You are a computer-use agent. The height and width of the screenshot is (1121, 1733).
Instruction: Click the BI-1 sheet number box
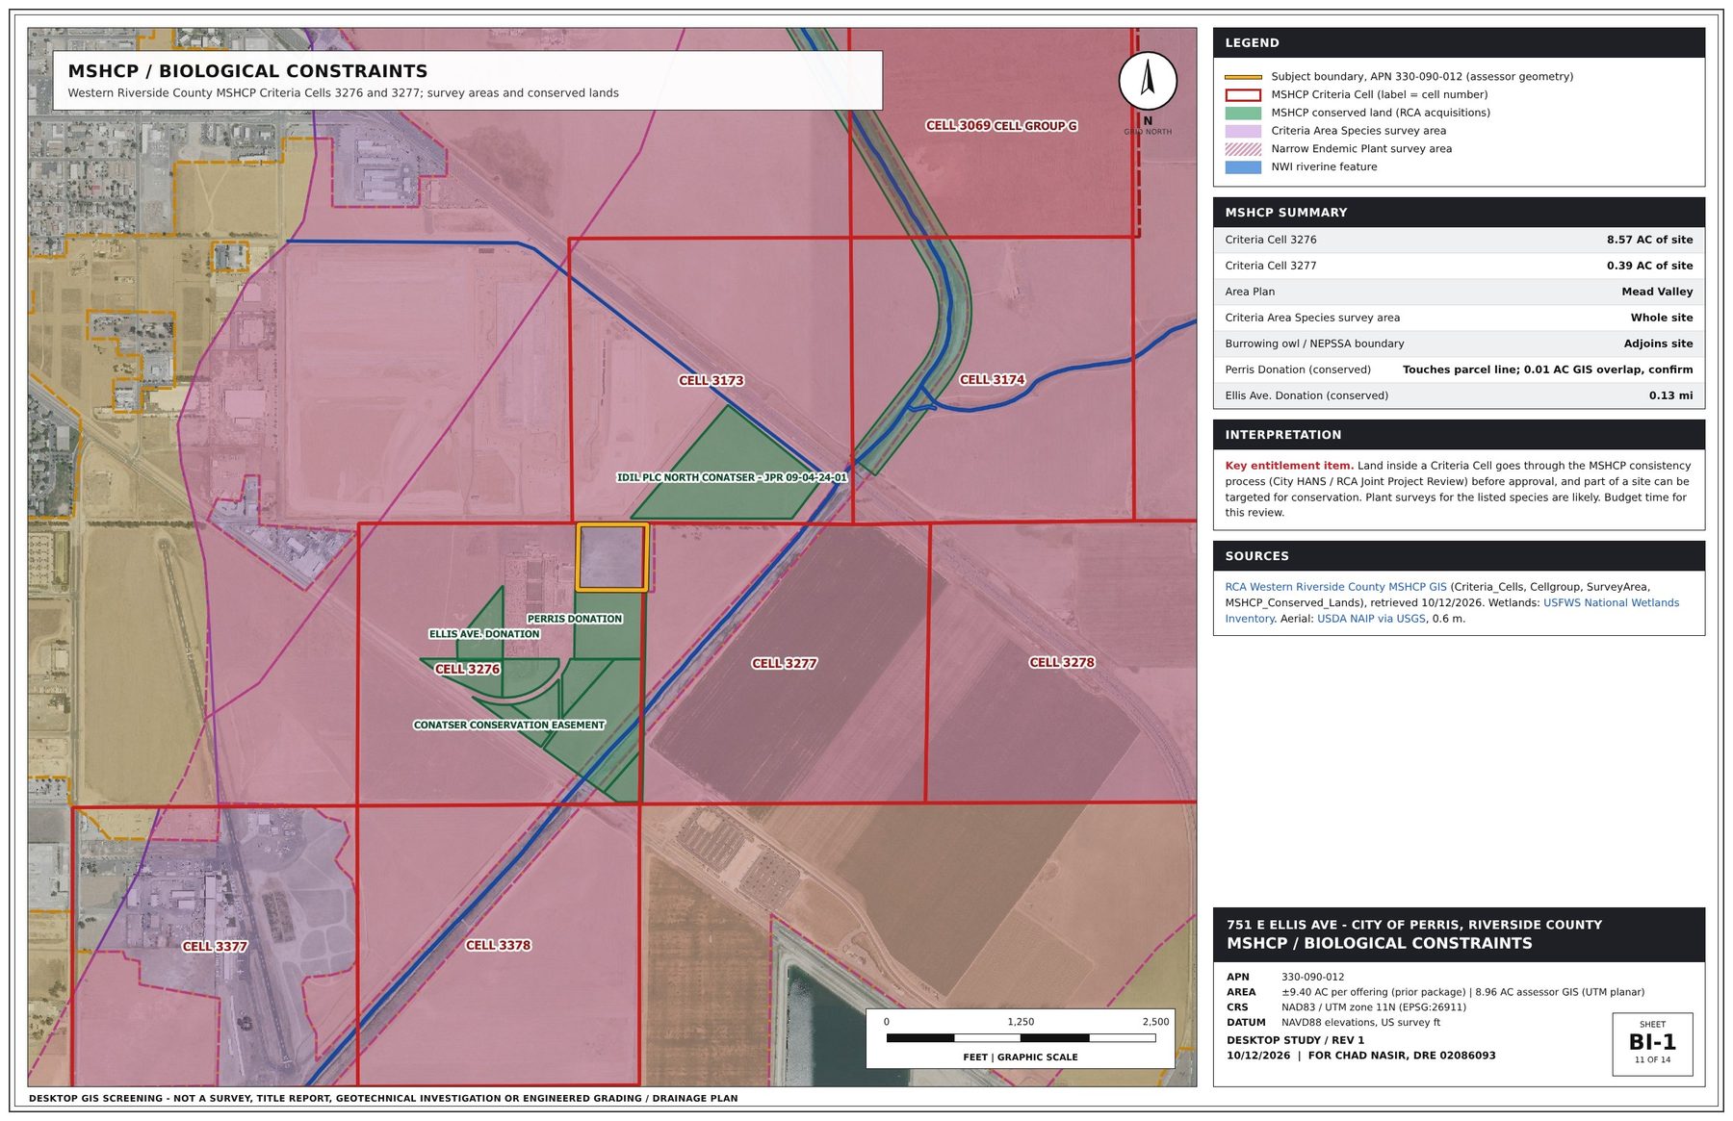coord(1652,1043)
